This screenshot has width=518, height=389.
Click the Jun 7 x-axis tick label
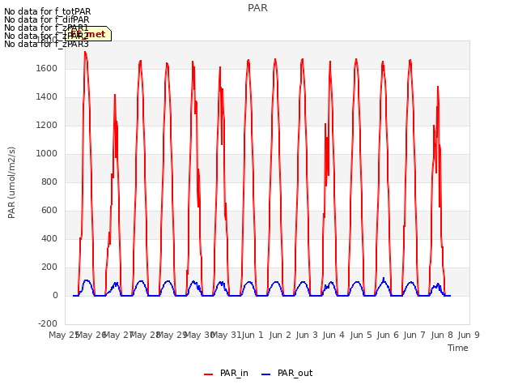click(x=414, y=335)
